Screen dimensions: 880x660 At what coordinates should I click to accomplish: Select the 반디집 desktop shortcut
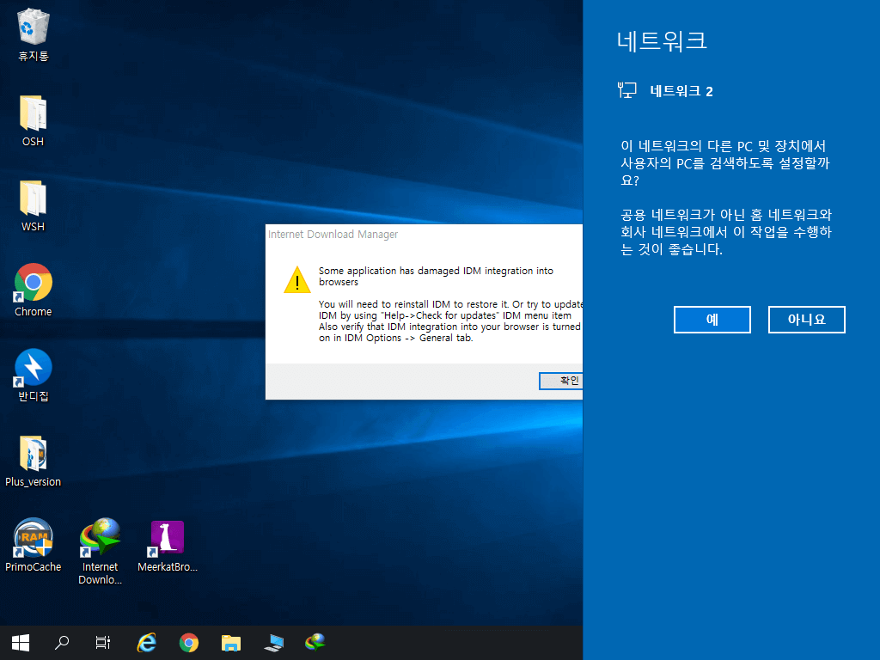[x=34, y=375]
